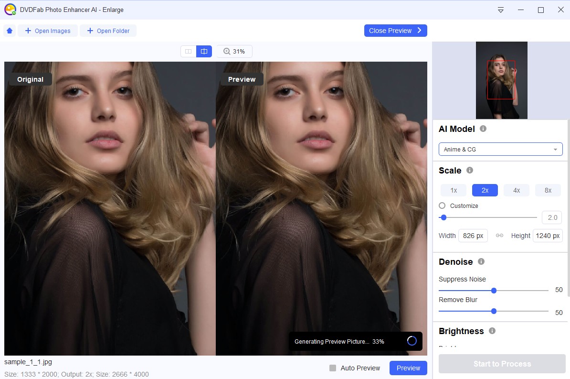Show info about AI Model

click(x=483, y=129)
